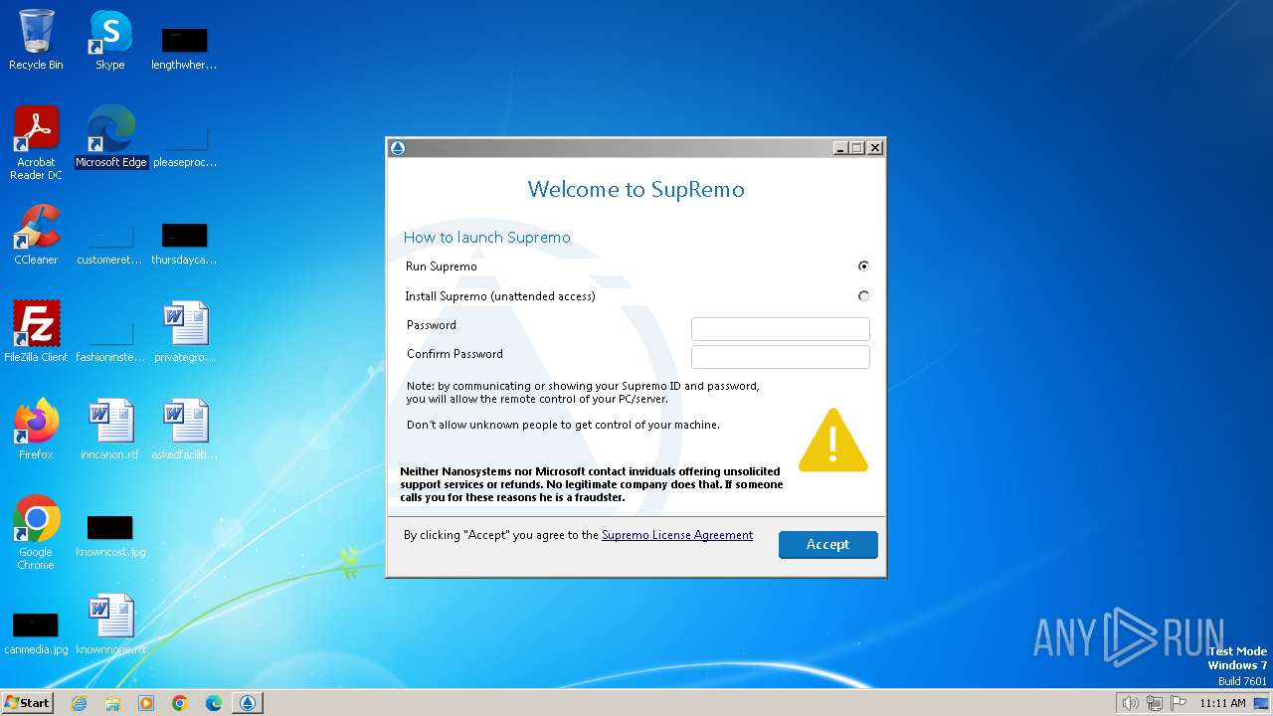The height and width of the screenshot is (716, 1273).
Task: Minimize the SupRemo window
Action: [840, 148]
